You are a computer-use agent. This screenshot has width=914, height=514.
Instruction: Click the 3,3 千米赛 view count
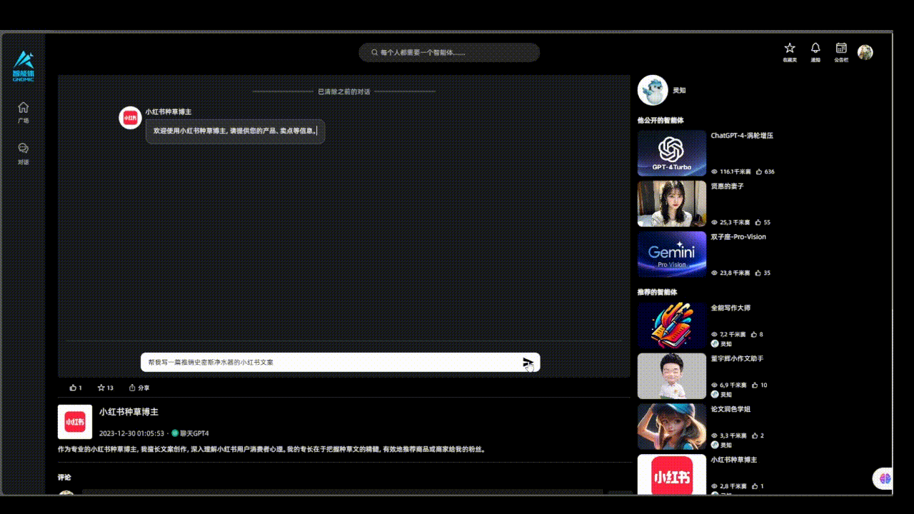point(733,435)
